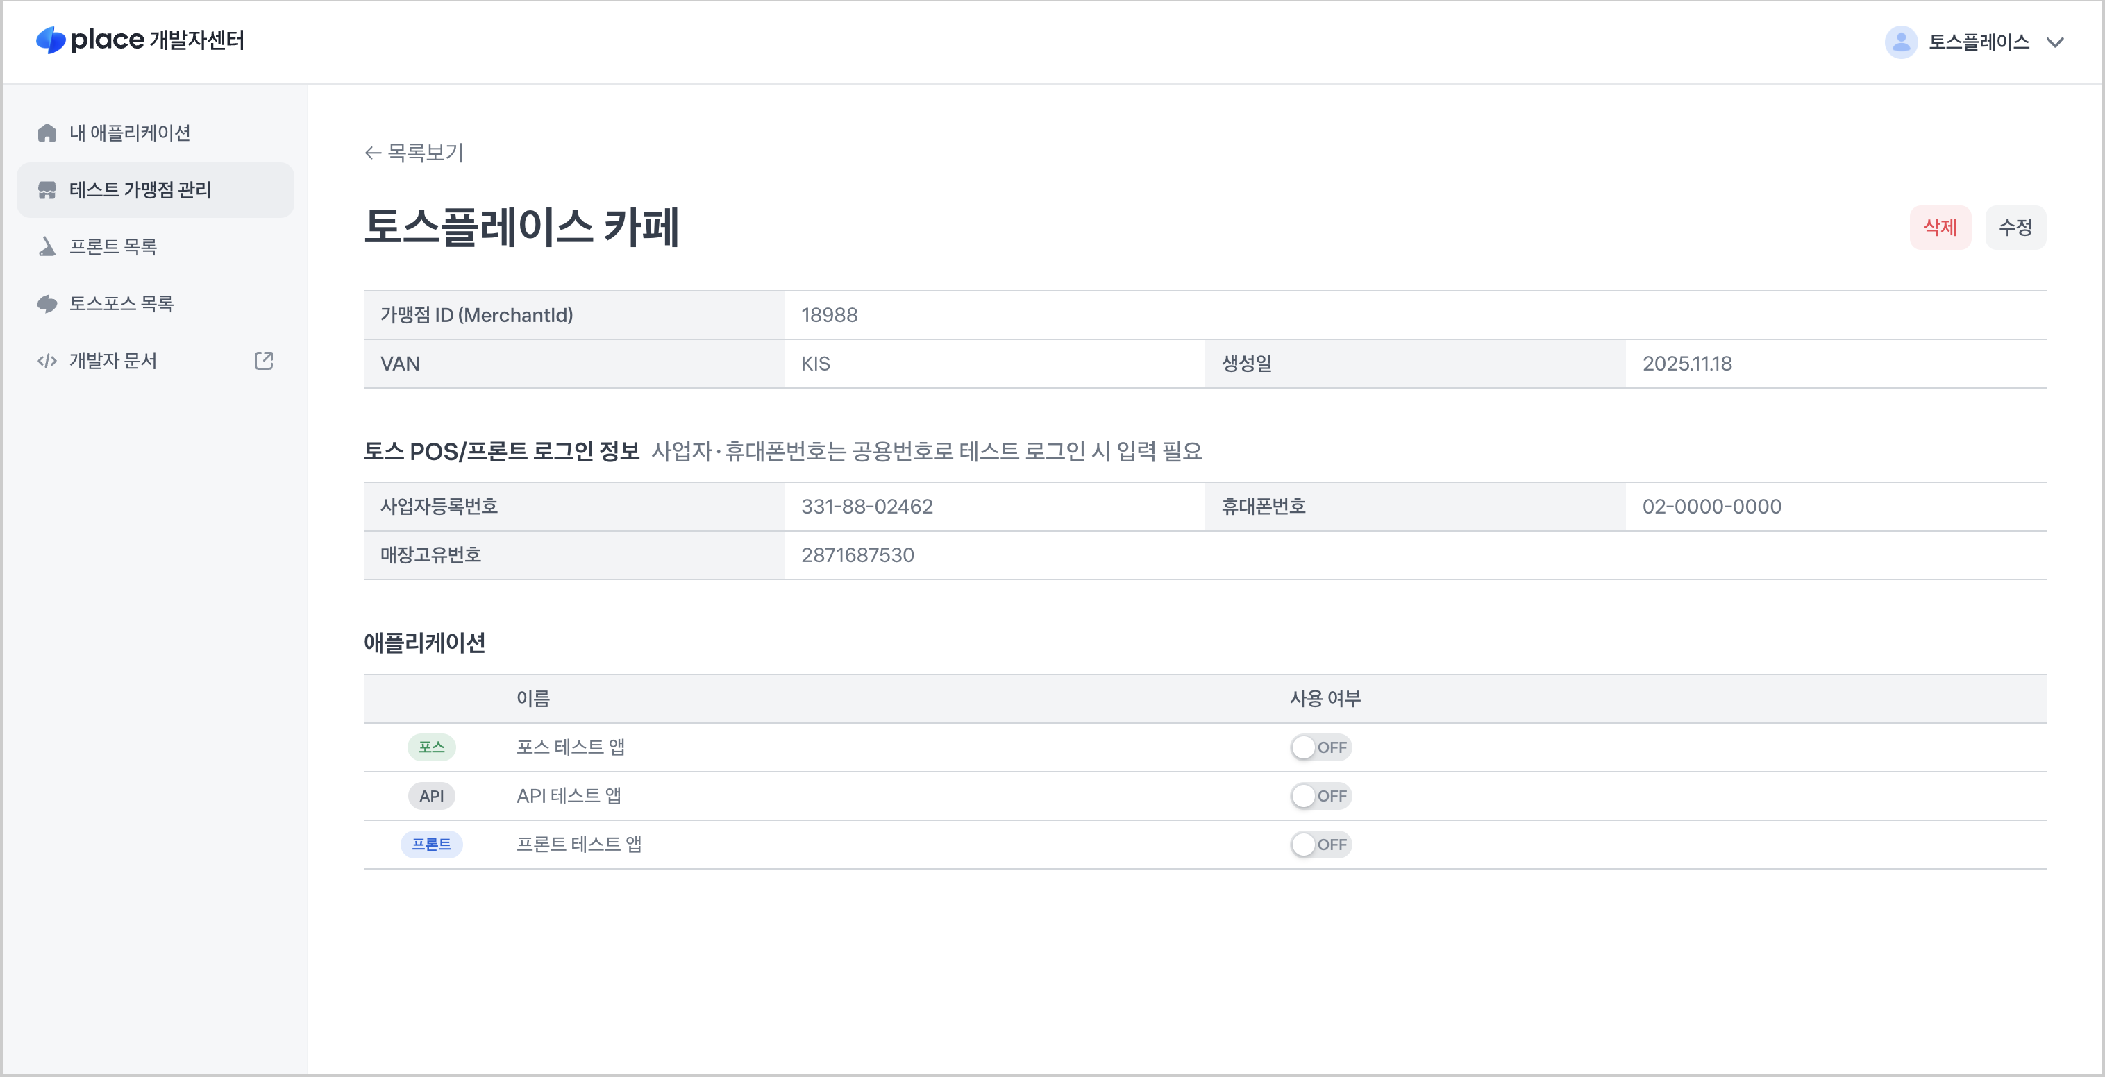Click the API badge in the application list

point(431,795)
